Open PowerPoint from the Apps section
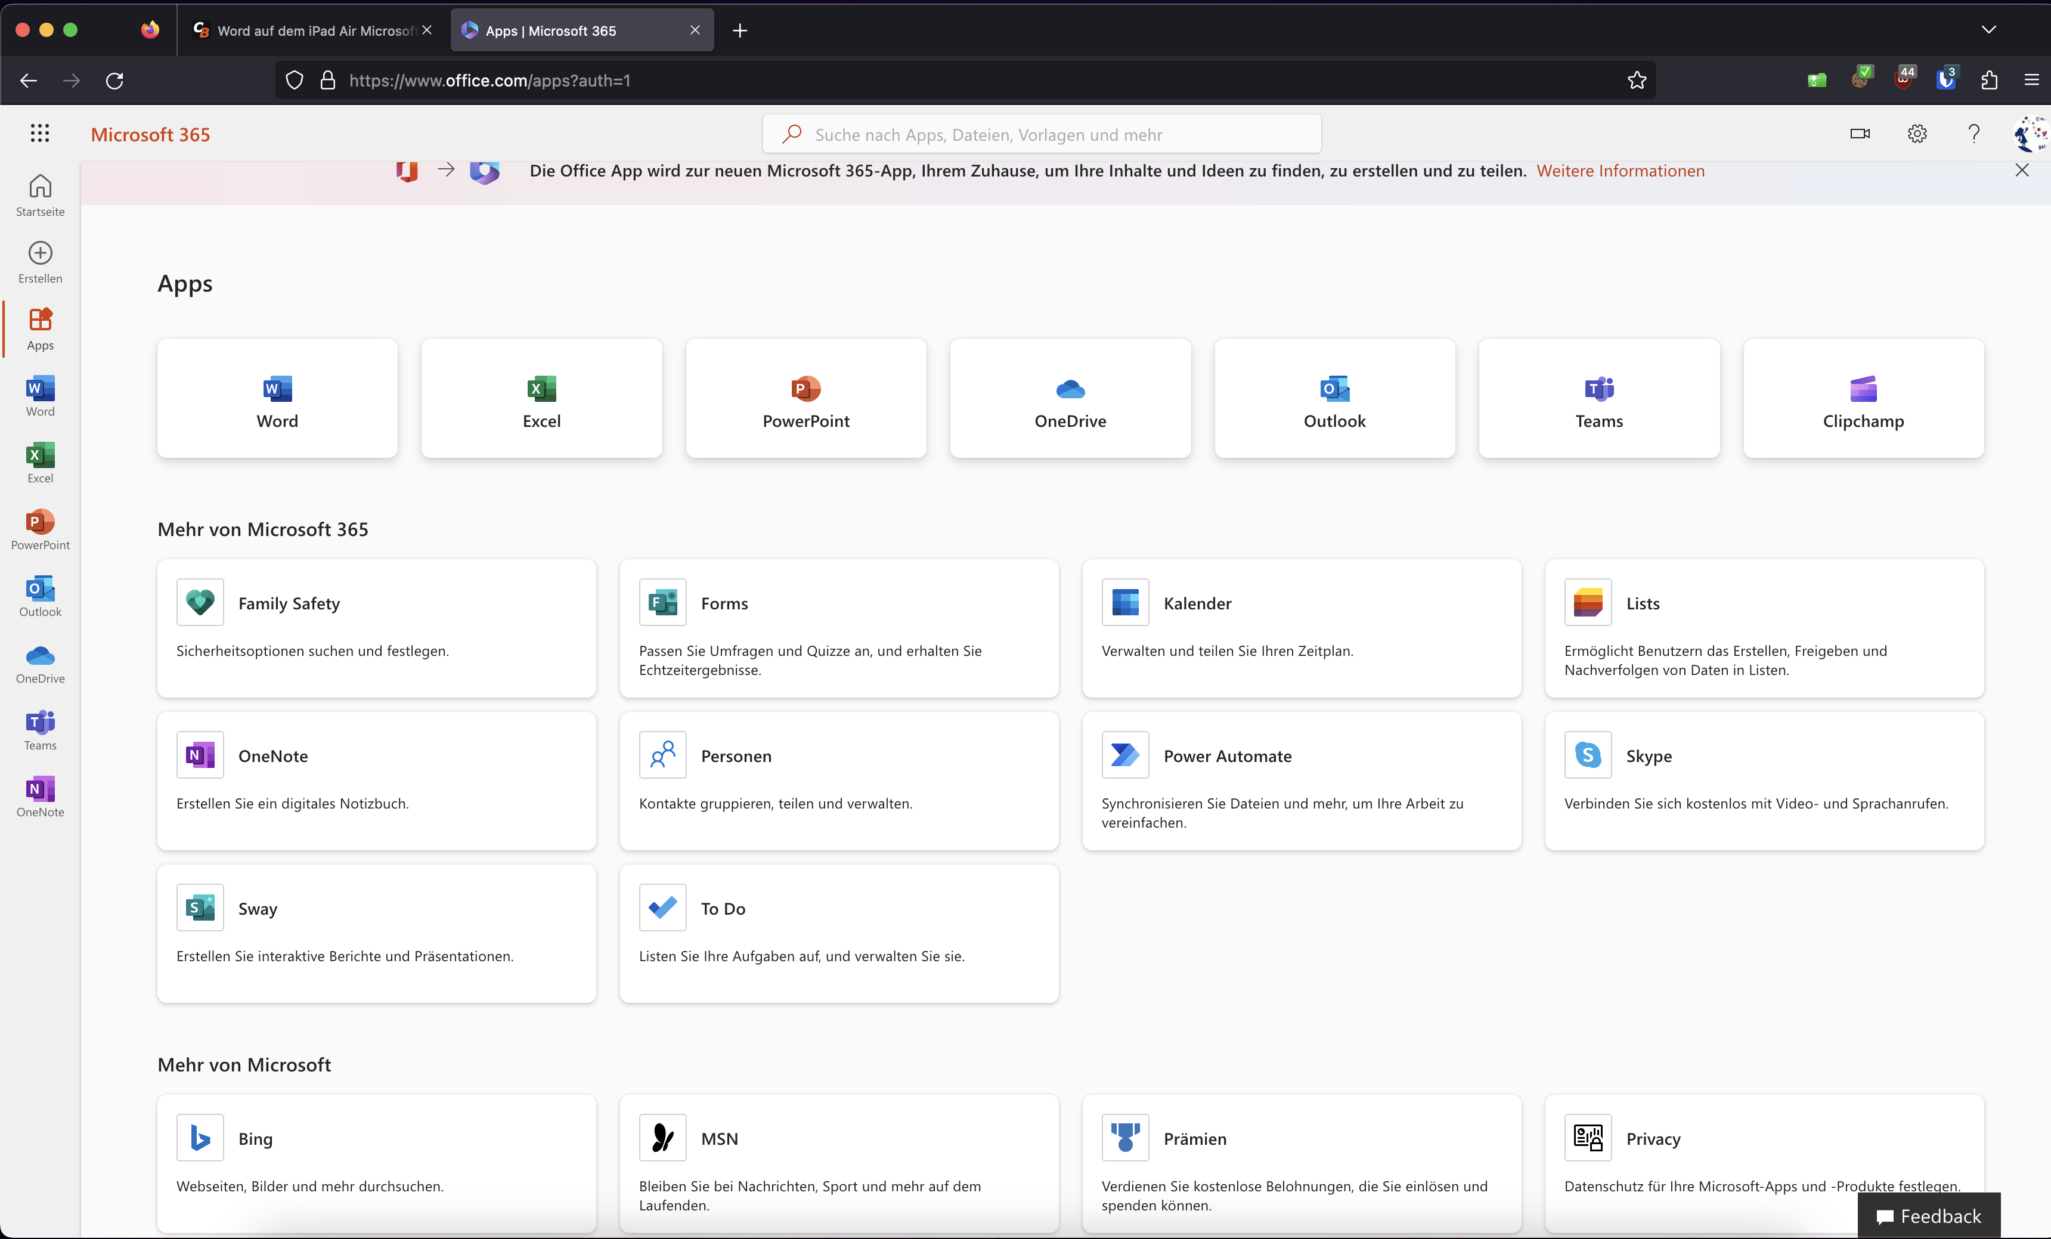2051x1239 pixels. click(805, 399)
